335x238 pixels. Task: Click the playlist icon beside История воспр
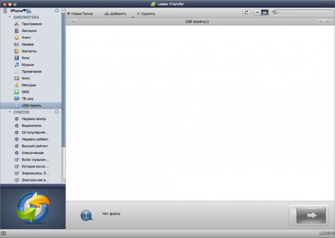tap(16, 166)
